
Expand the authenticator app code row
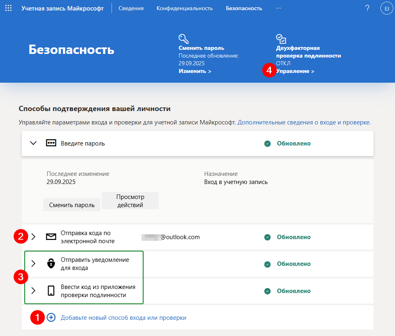(33, 291)
